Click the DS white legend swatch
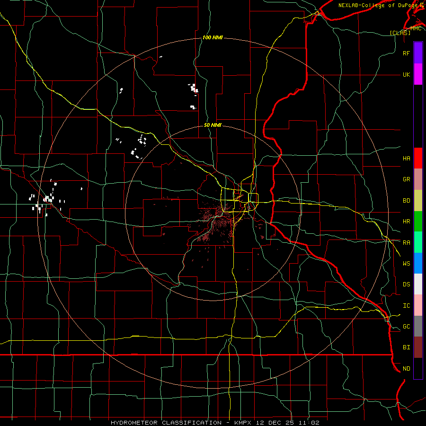 [x=418, y=284]
